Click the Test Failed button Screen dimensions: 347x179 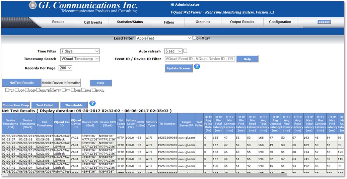tap(45, 105)
